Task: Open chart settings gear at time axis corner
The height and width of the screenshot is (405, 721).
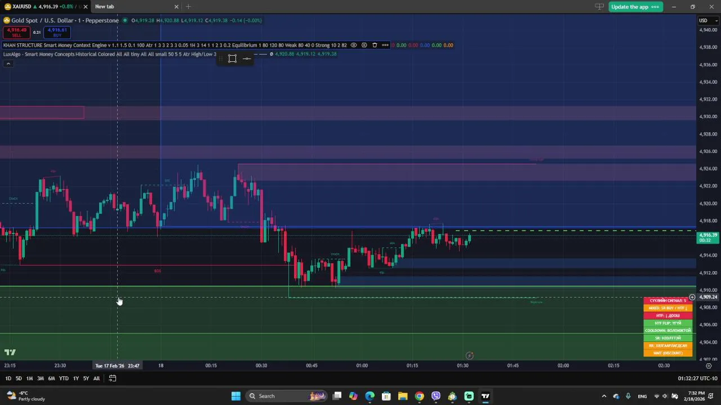Action: (709, 366)
